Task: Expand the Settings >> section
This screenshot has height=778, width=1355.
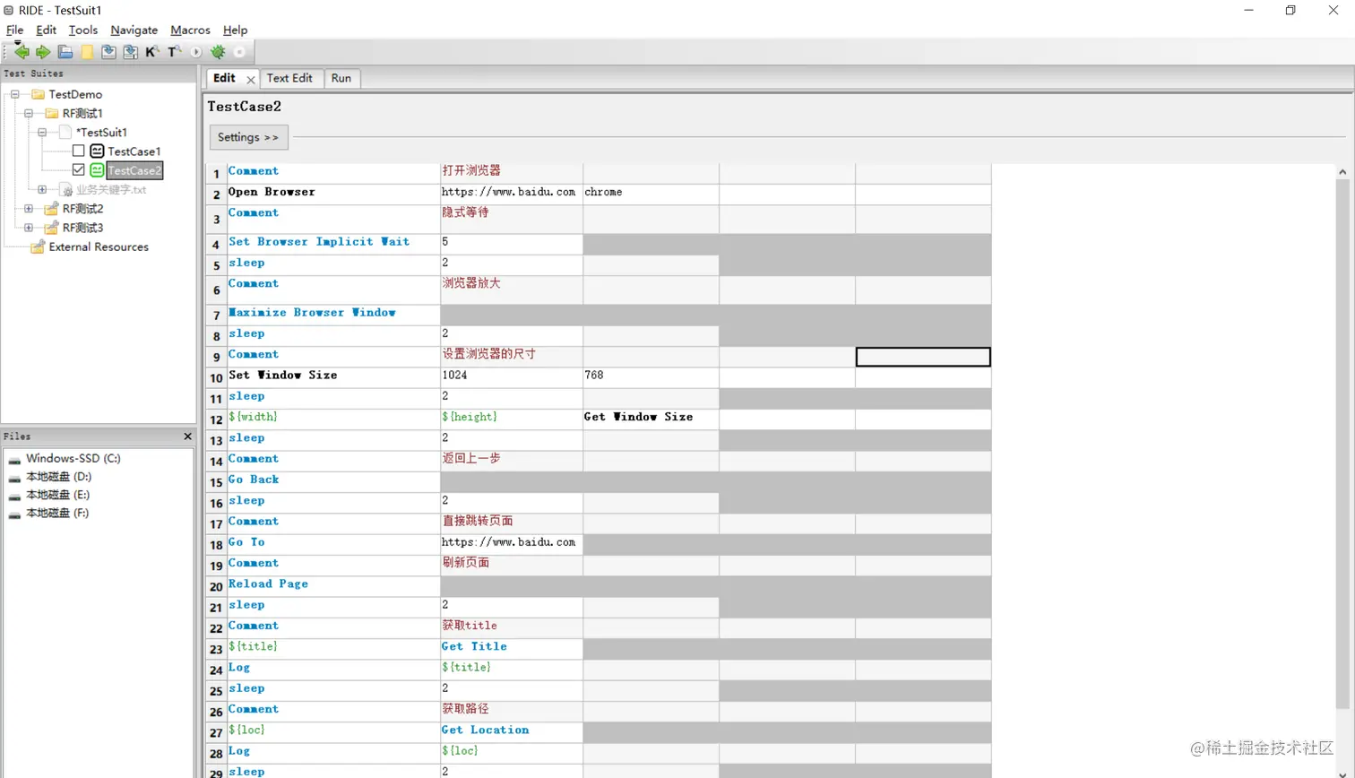Action: pyautogui.click(x=248, y=137)
